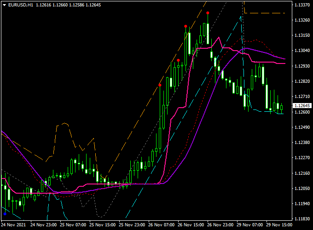Click price level 1.12710 on the scale

pyautogui.click(x=302, y=97)
